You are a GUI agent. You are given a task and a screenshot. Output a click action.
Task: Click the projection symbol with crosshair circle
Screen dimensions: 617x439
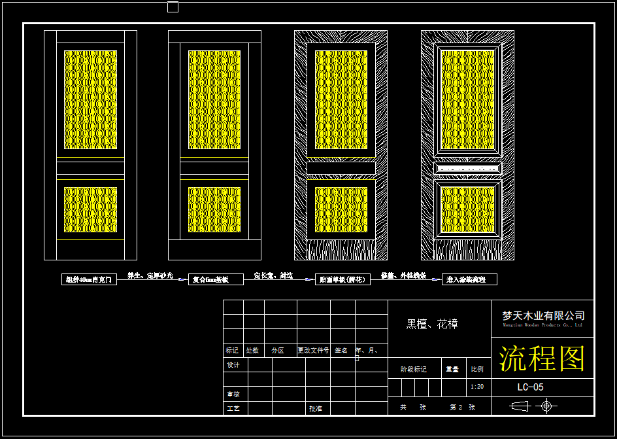coord(546,406)
